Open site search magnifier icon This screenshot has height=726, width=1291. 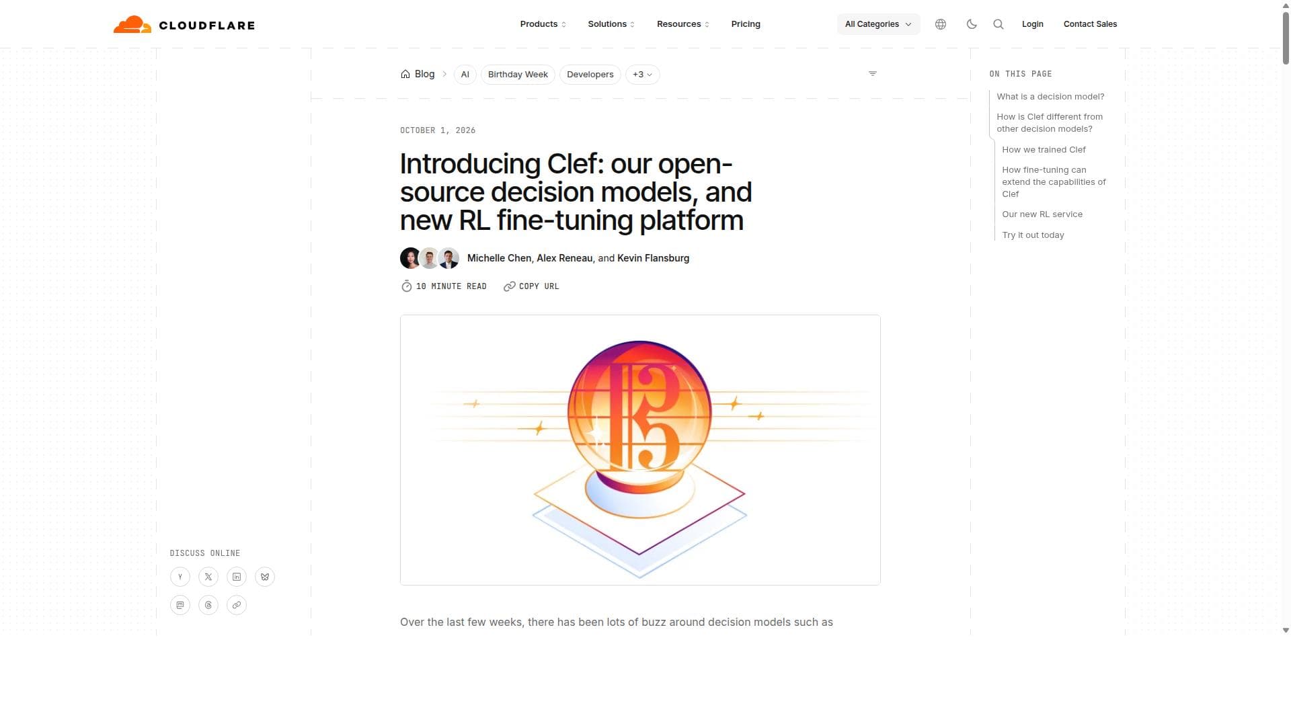pos(999,24)
